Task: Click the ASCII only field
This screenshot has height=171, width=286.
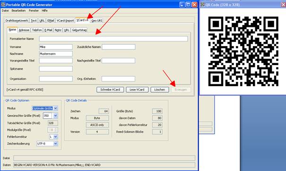Action: 97,125
